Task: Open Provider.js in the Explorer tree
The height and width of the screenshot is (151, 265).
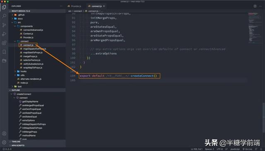Action: [x=28, y=38]
